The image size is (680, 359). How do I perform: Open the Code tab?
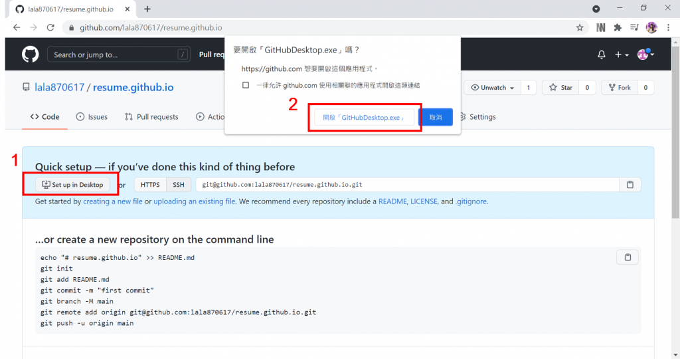pos(44,117)
